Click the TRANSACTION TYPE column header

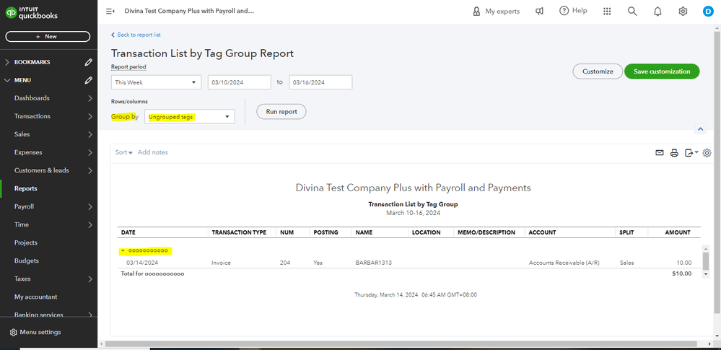(239, 232)
